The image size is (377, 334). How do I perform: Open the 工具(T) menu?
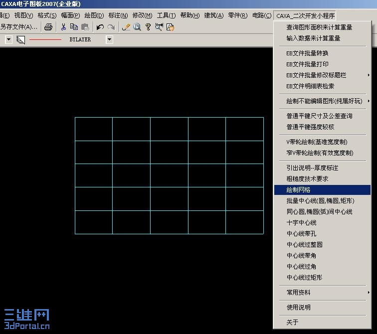167,15
